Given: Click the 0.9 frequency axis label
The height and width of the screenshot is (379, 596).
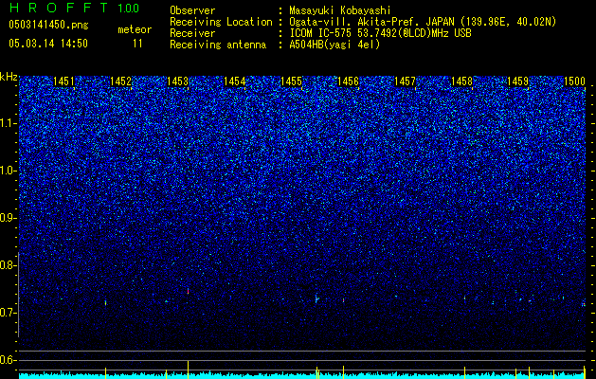Looking at the screenshot, I should click(x=8, y=218).
